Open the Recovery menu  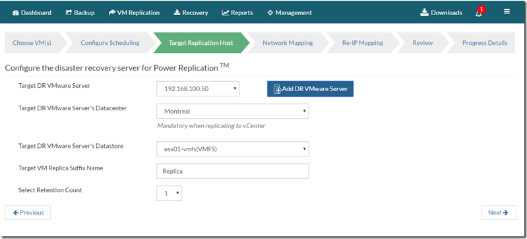coord(191,13)
